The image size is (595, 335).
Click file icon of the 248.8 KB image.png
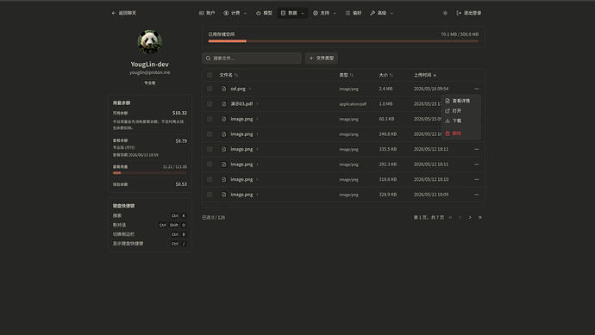(223, 134)
